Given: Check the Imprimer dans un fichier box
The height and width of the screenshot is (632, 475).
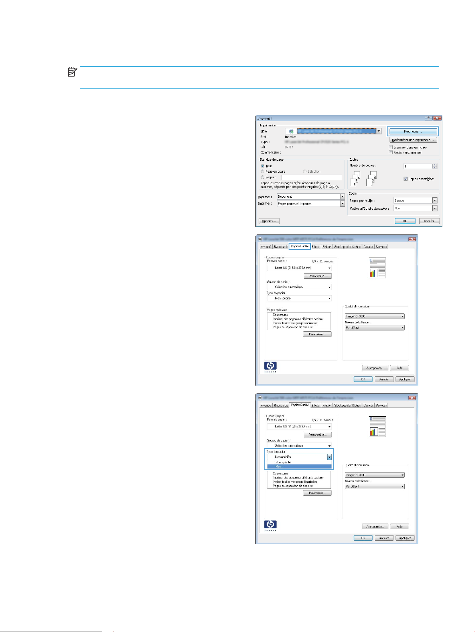Looking at the screenshot, I should pos(391,148).
